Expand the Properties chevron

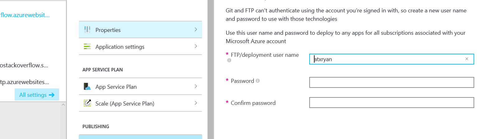click(196, 30)
